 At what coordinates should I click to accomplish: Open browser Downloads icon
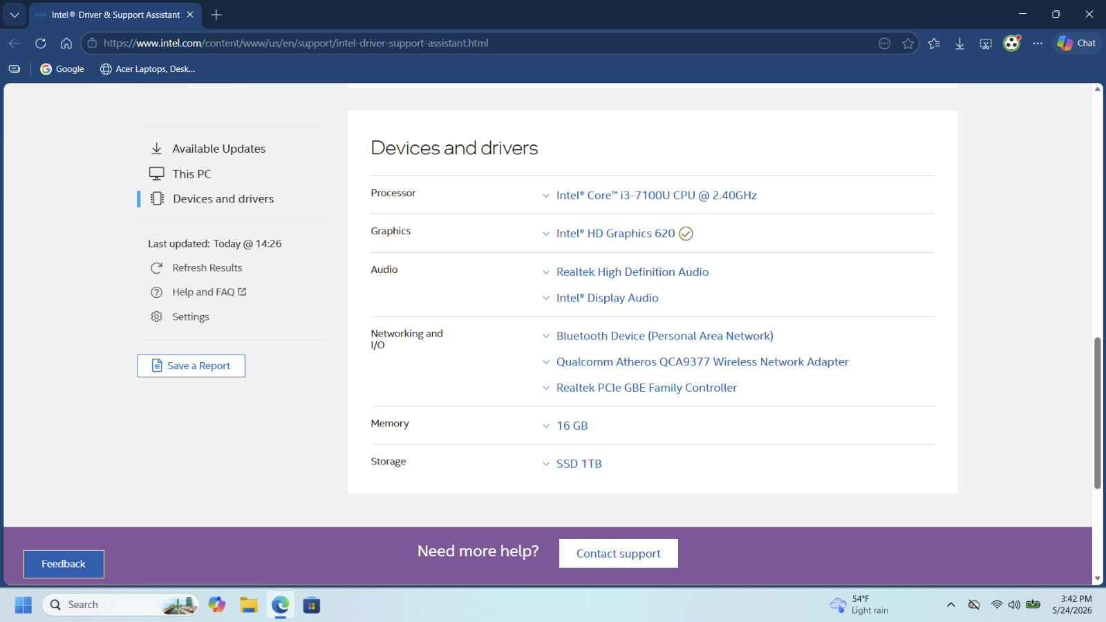(960, 44)
